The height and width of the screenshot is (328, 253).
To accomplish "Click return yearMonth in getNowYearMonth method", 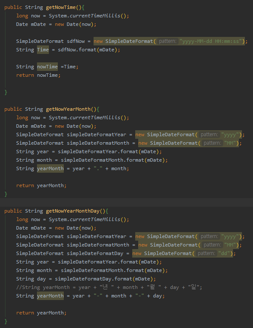I will [41, 185].
